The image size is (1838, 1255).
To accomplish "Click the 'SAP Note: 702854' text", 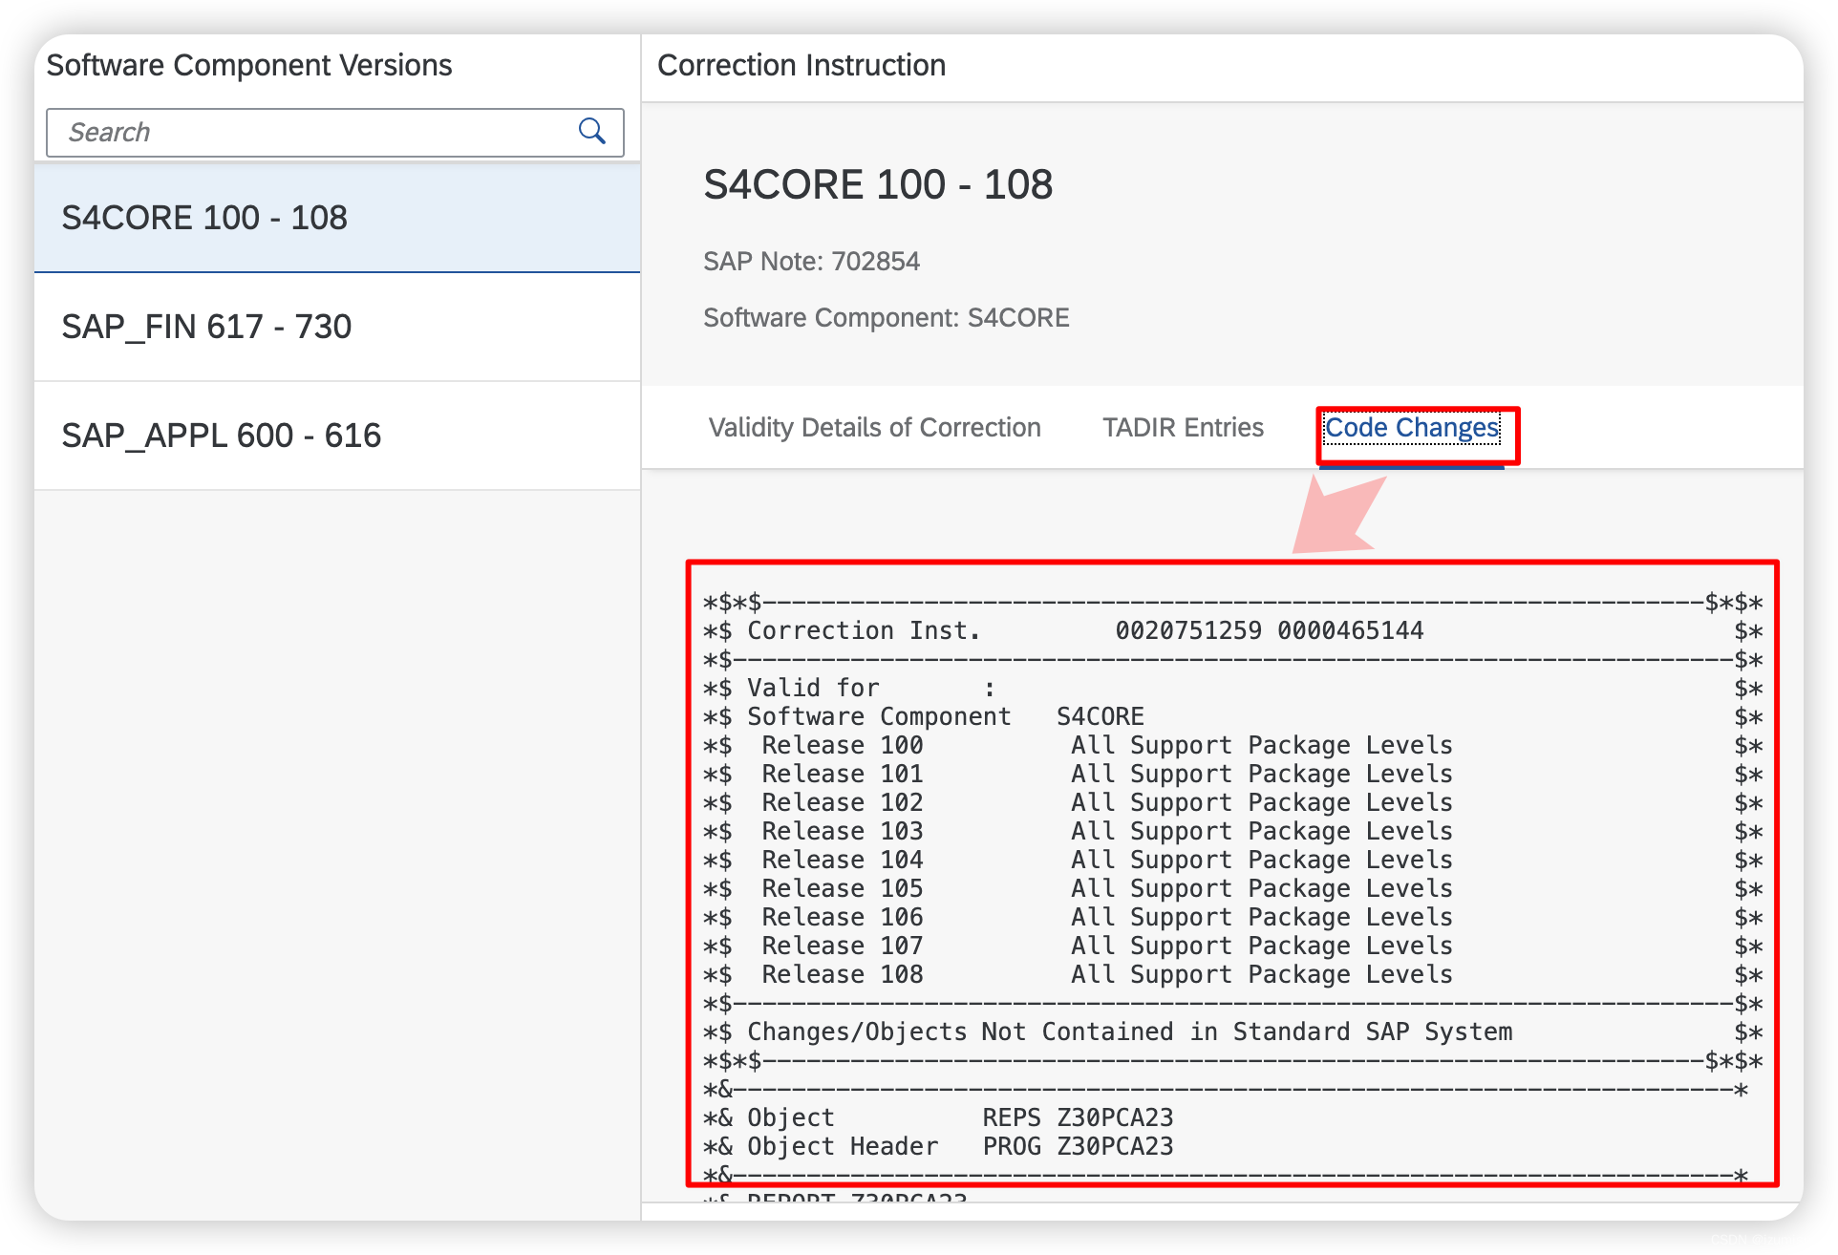I will [x=811, y=261].
